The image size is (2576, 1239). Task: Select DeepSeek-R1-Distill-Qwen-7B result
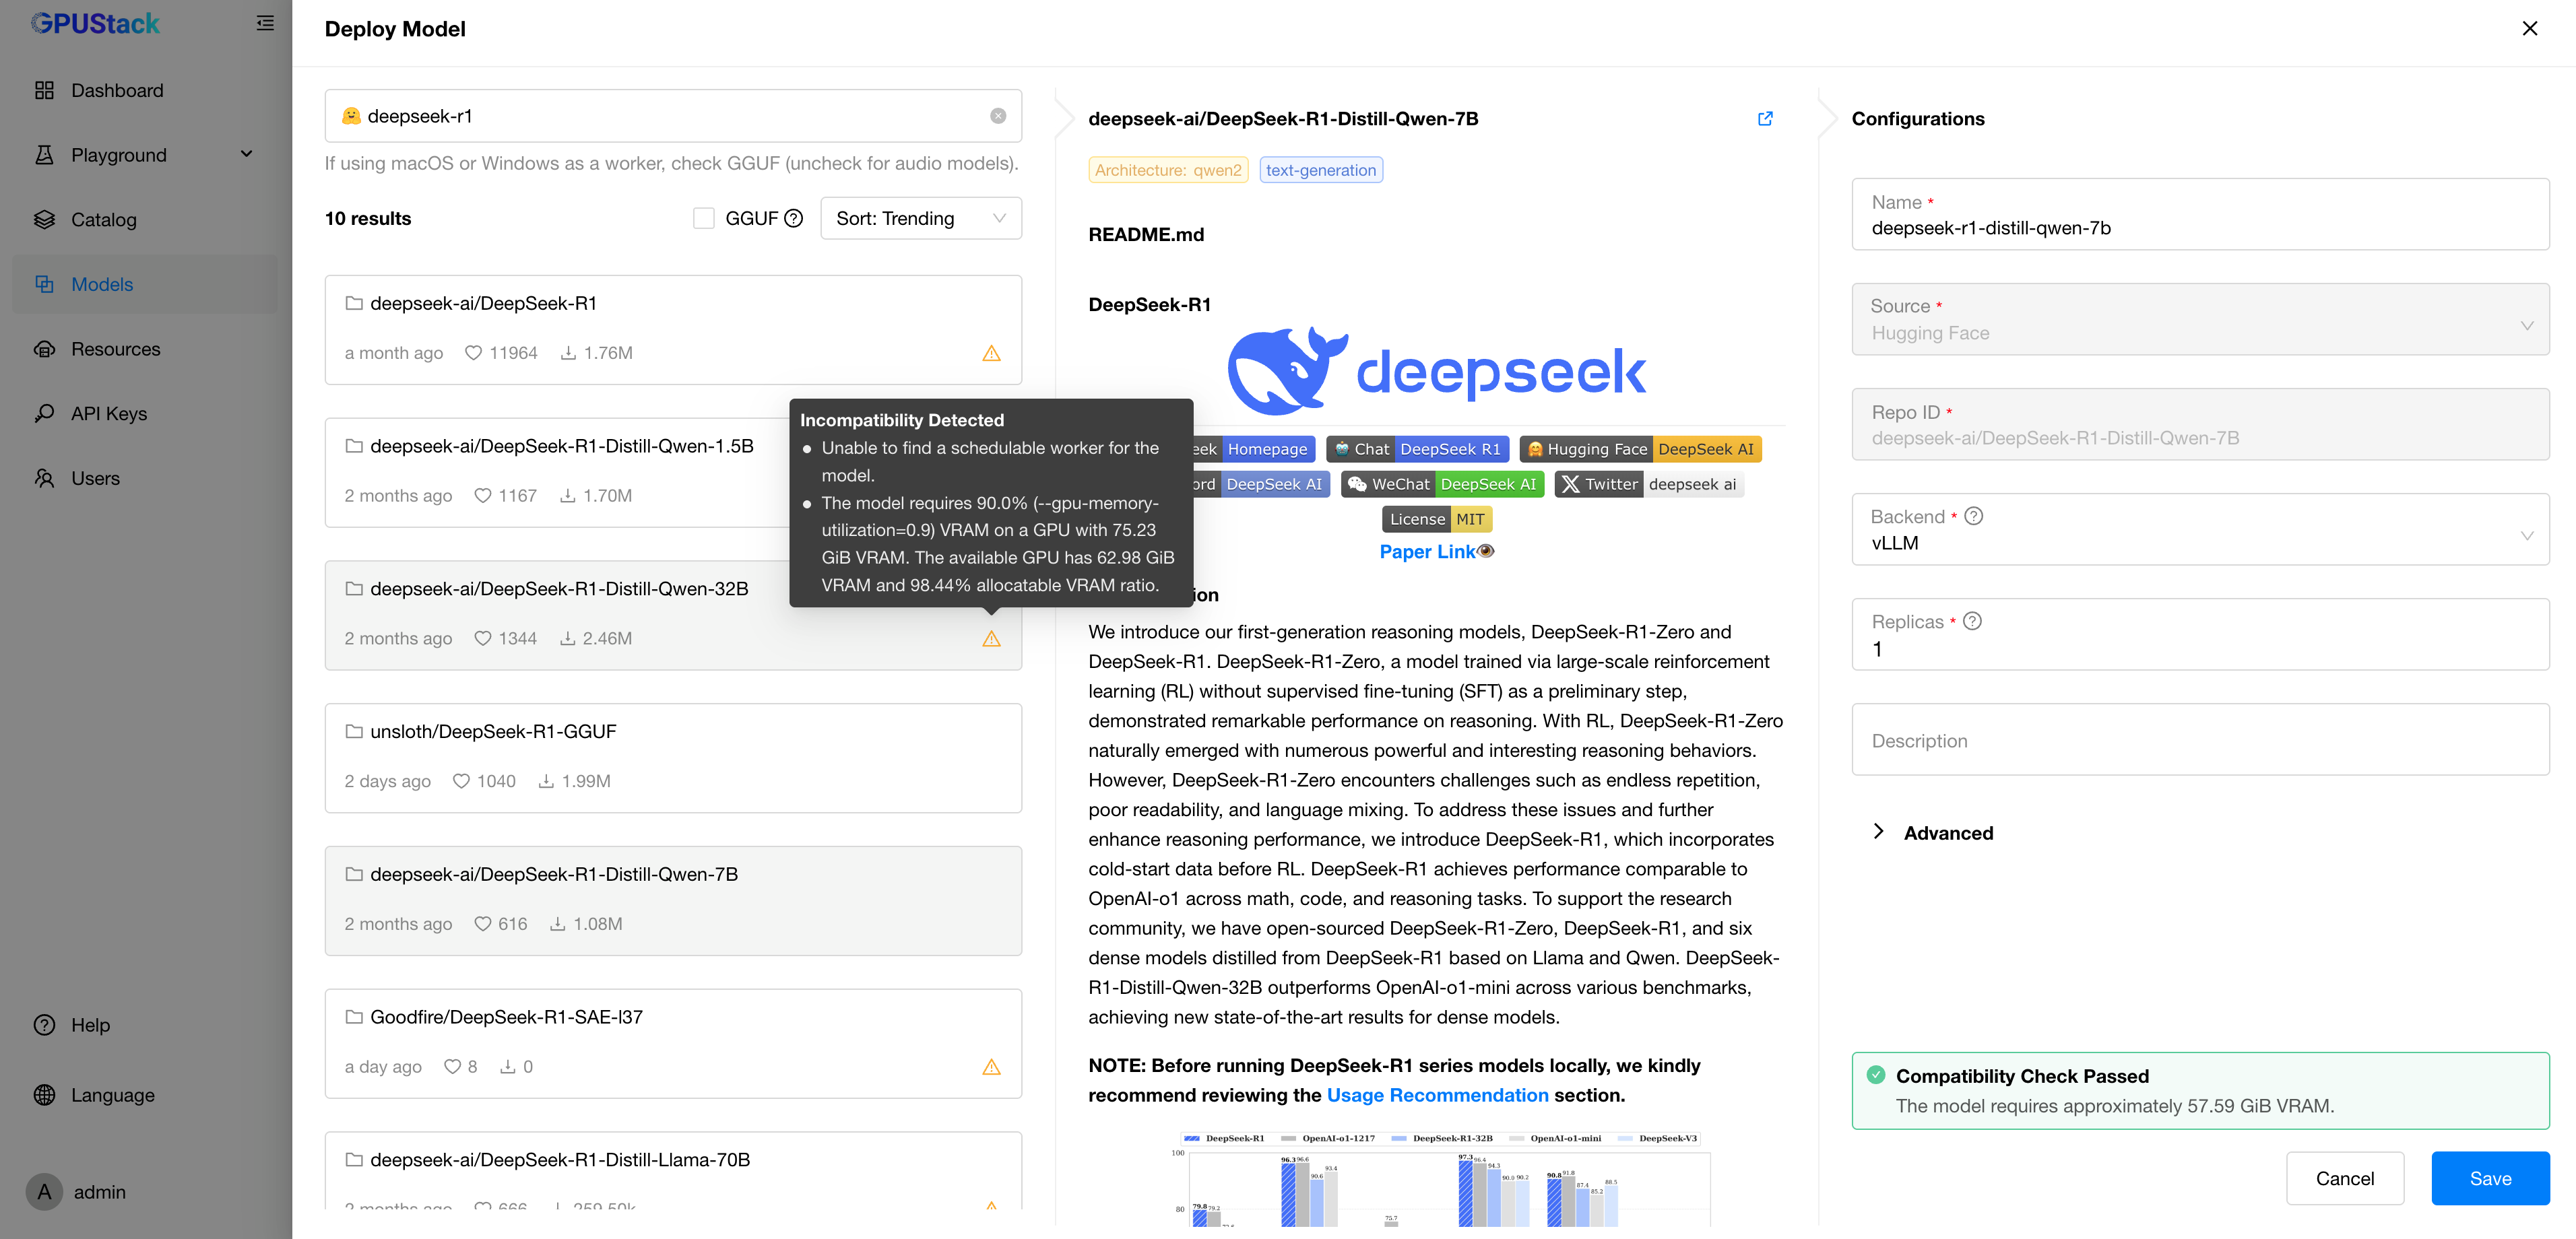(672, 901)
